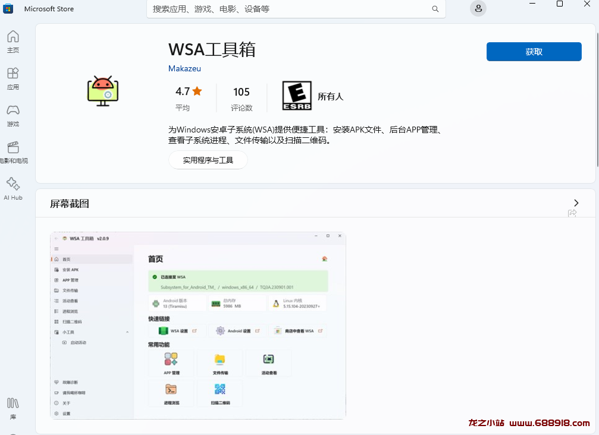Open the Home (主页) sidebar section
The image size is (599, 435).
coord(13,42)
